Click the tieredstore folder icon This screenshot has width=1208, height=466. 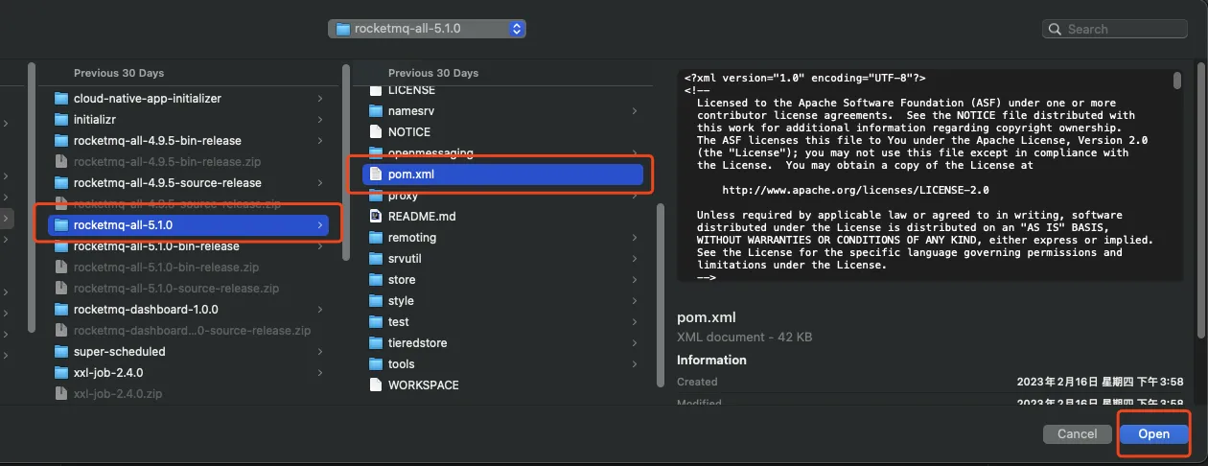pos(377,343)
